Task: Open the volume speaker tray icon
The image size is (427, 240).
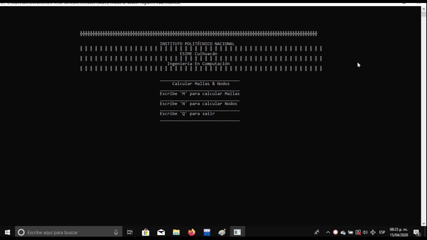Action: [x=365, y=232]
